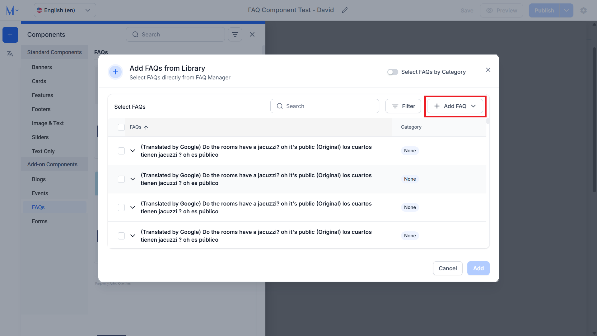The width and height of the screenshot is (597, 336).
Task: Click the None tag in first FAQ row
Action: pyautogui.click(x=410, y=151)
